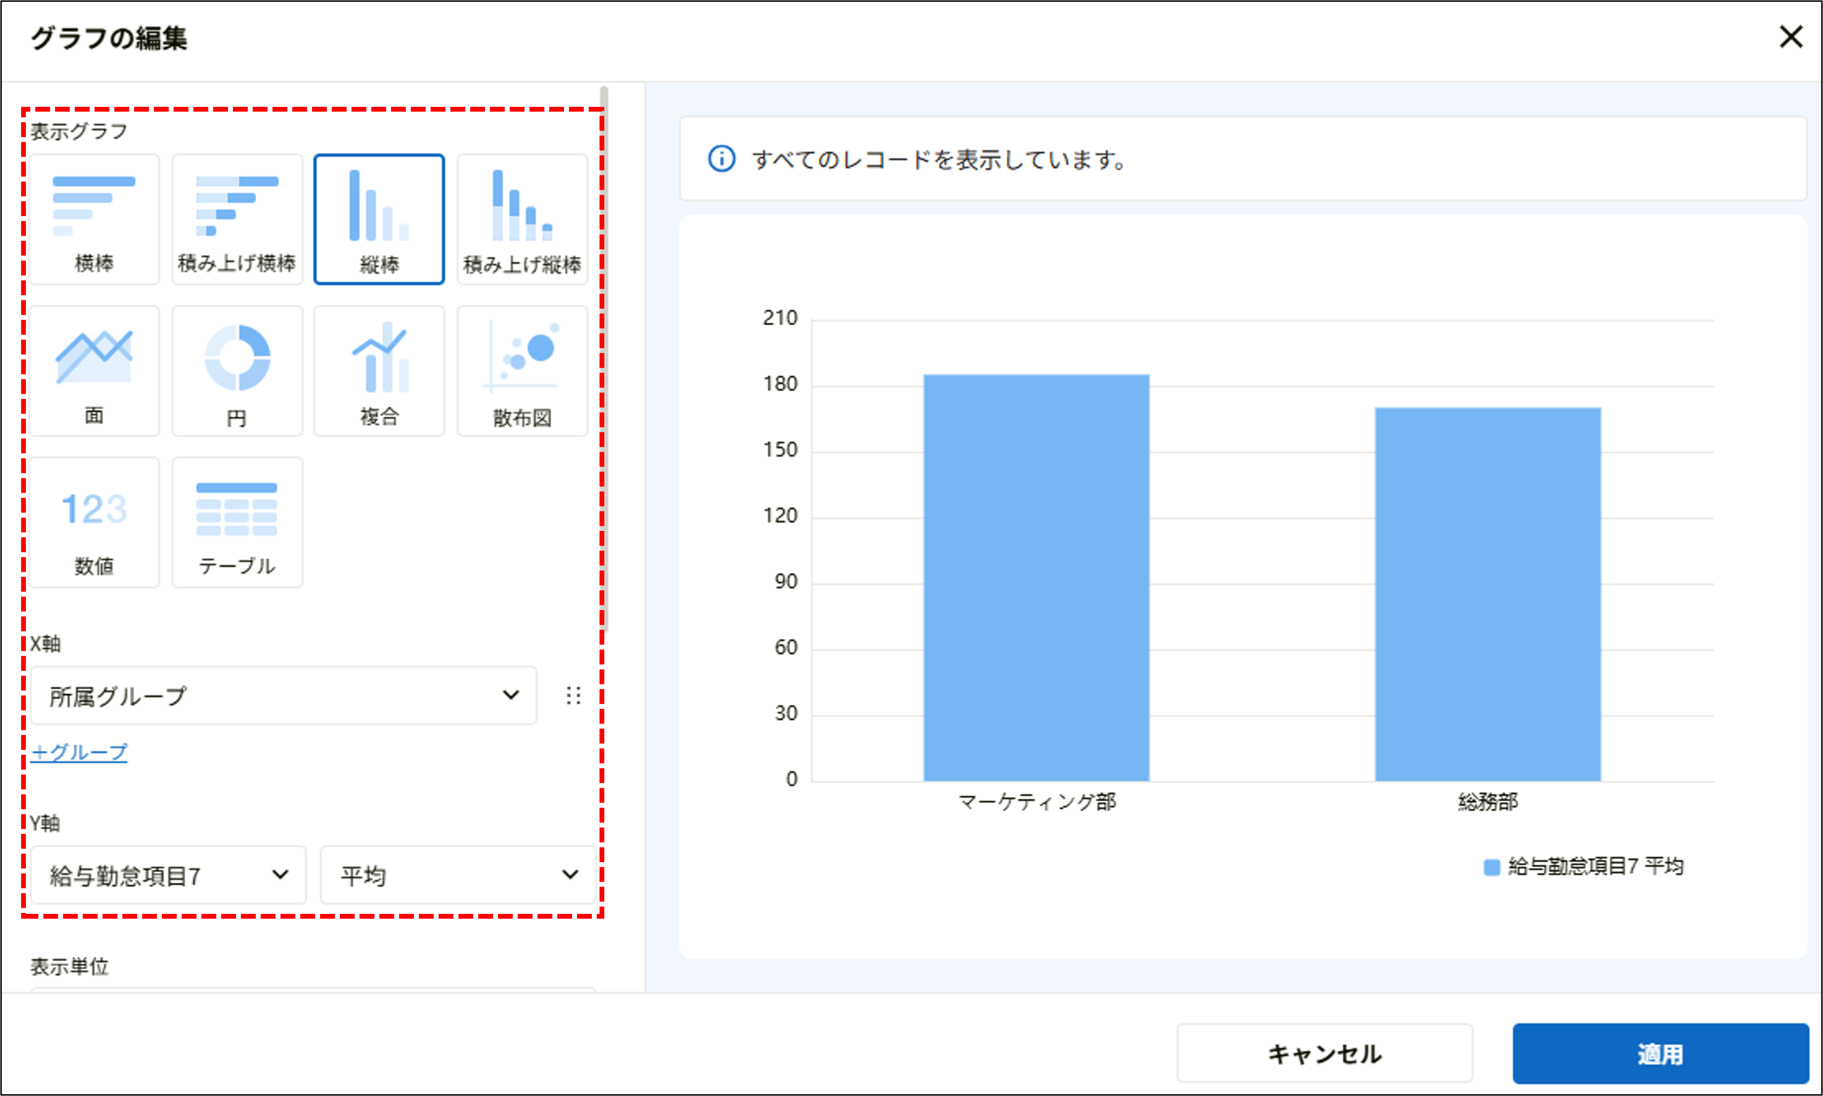Switch to the 面 (area) chart
This screenshot has height=1096, width=1823.
(x=94, y=369)
